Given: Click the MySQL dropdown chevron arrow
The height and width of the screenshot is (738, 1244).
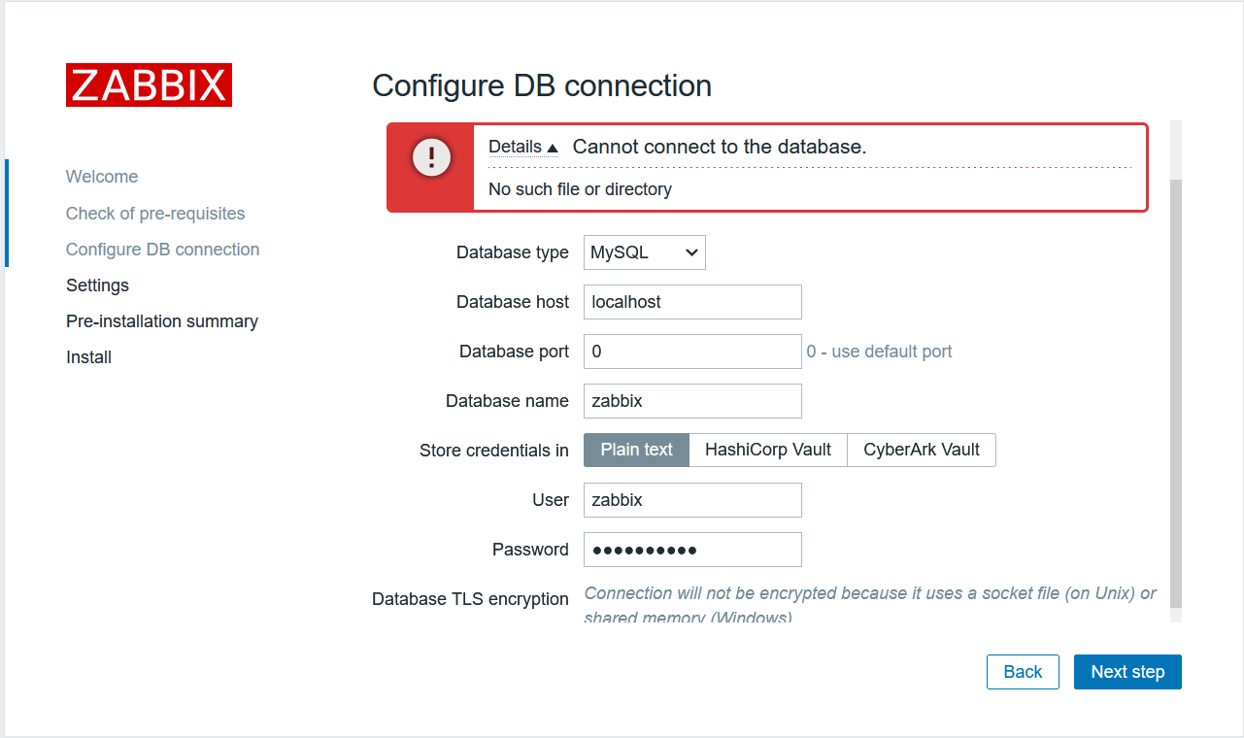Looking at the screenshot, I should (691, 252).
